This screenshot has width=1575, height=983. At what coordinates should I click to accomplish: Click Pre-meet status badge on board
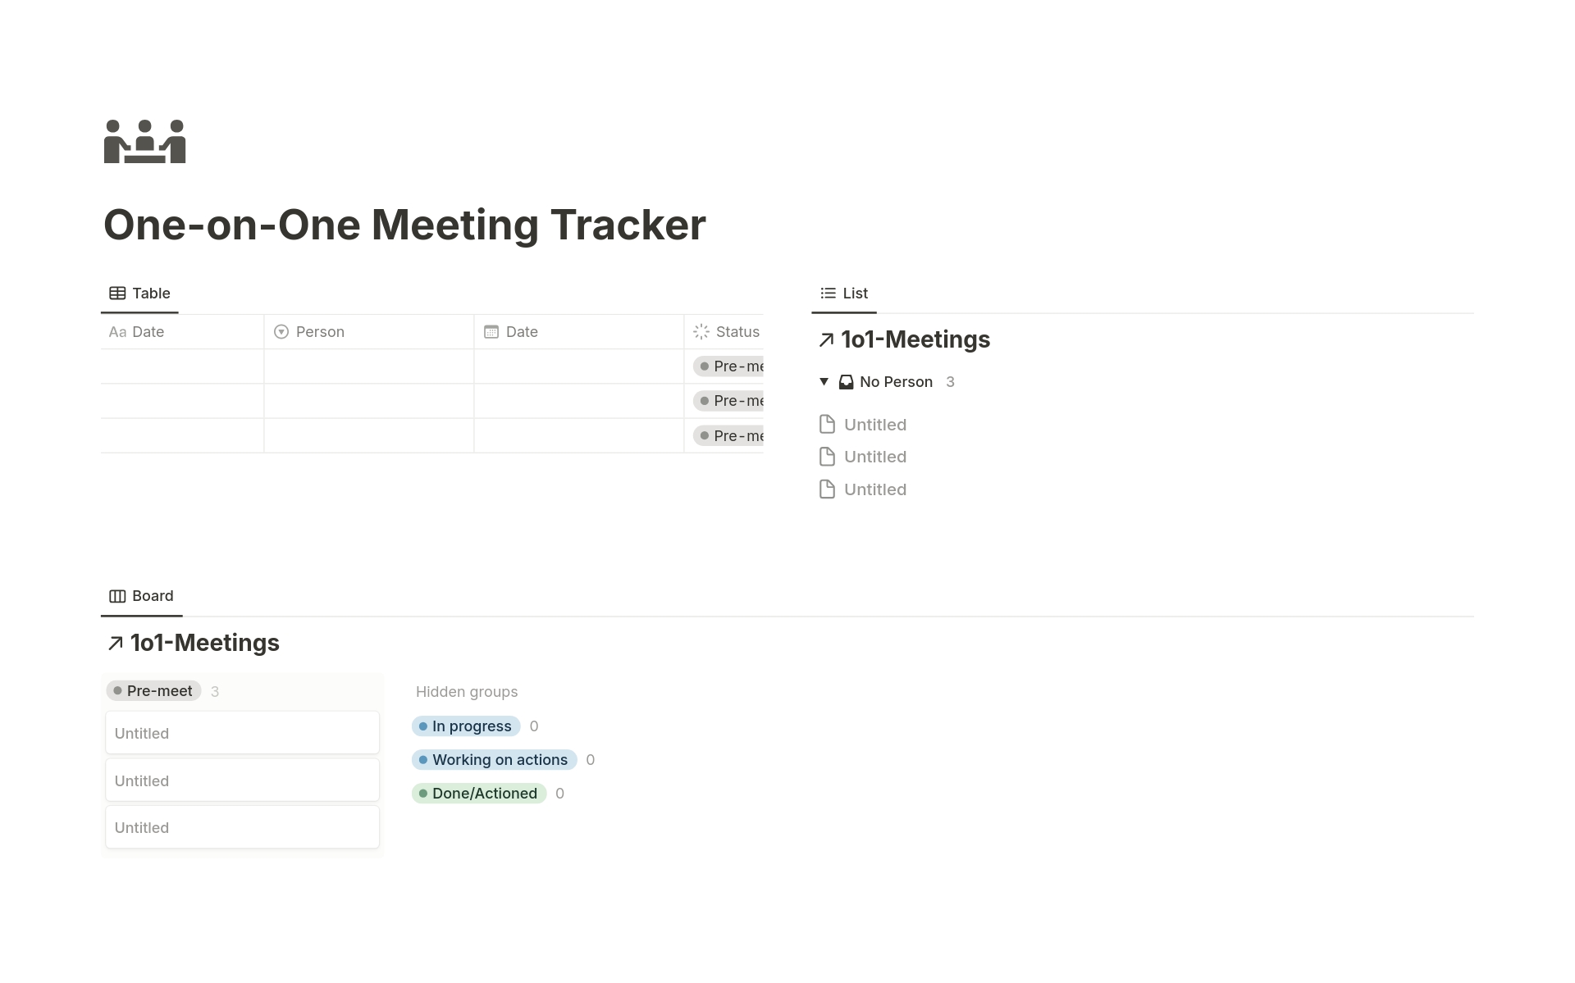pos(152,691)
